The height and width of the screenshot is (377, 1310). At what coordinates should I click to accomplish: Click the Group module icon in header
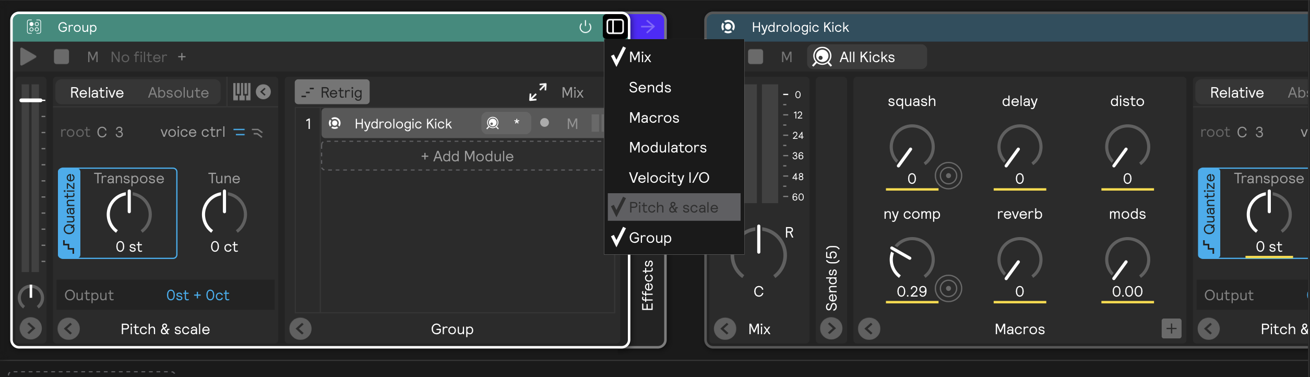34,27
